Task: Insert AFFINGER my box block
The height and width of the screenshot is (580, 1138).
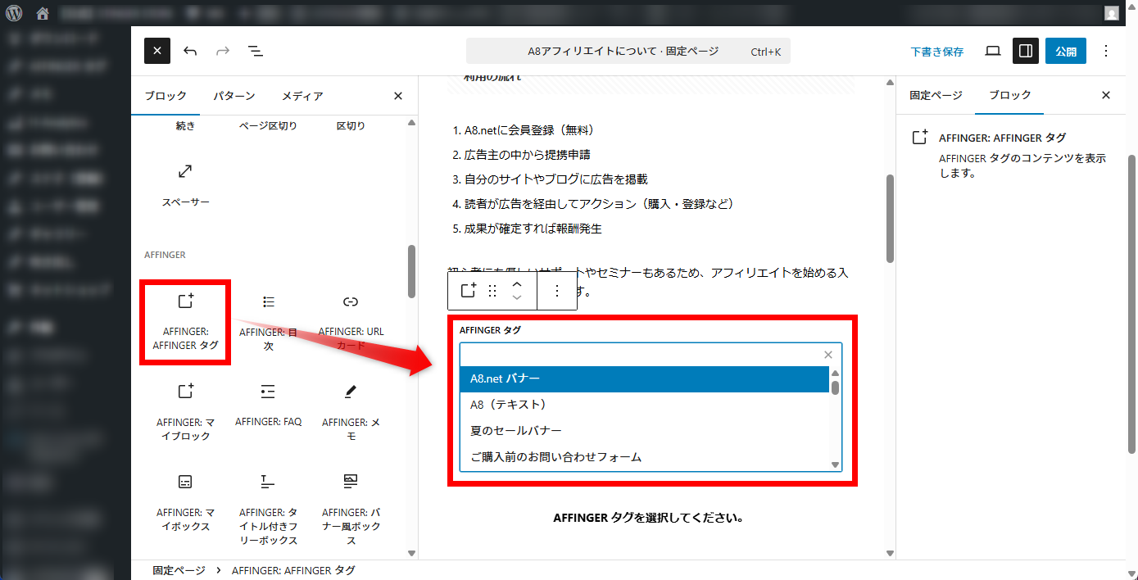Action: 186,503
